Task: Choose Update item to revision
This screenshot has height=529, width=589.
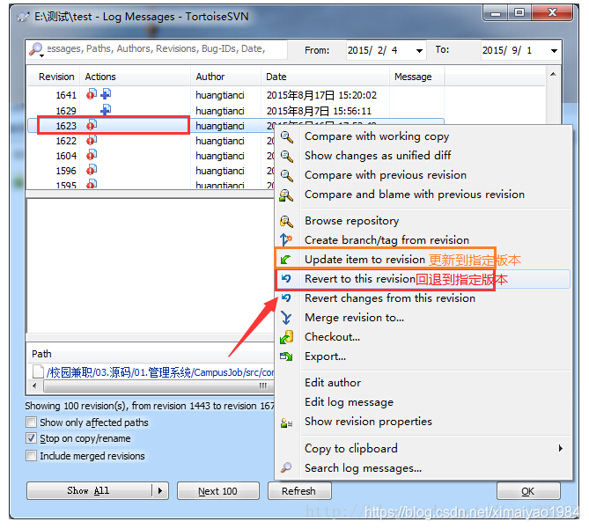Action: pyautogui.click(x=364, y=259)
